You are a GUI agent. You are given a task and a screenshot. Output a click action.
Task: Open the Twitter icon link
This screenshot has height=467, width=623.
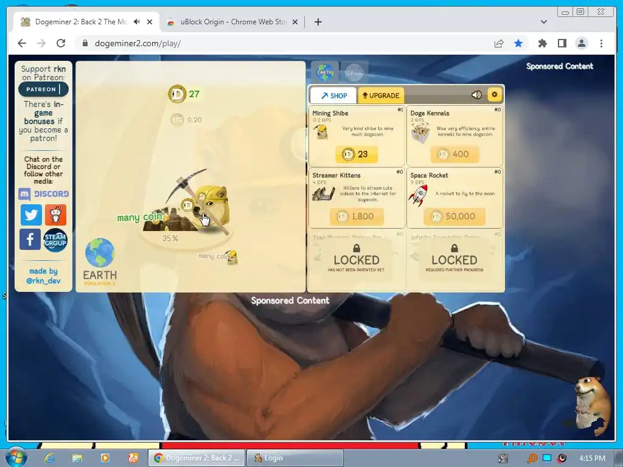click(x=31, y=215)
